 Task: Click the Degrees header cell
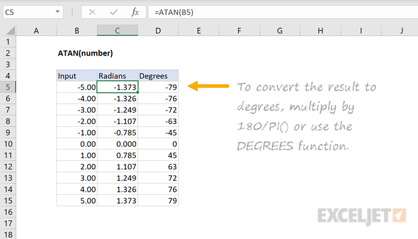tap(158, 76)
